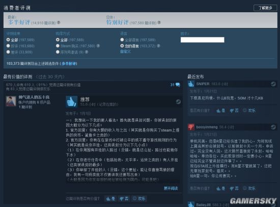Viewport: 280px width, 207px height.
Task: Open help icon next to recent 多半好评 rating
Action: click(59, 22)
